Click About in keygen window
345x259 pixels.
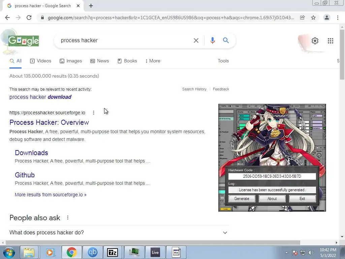272,199
